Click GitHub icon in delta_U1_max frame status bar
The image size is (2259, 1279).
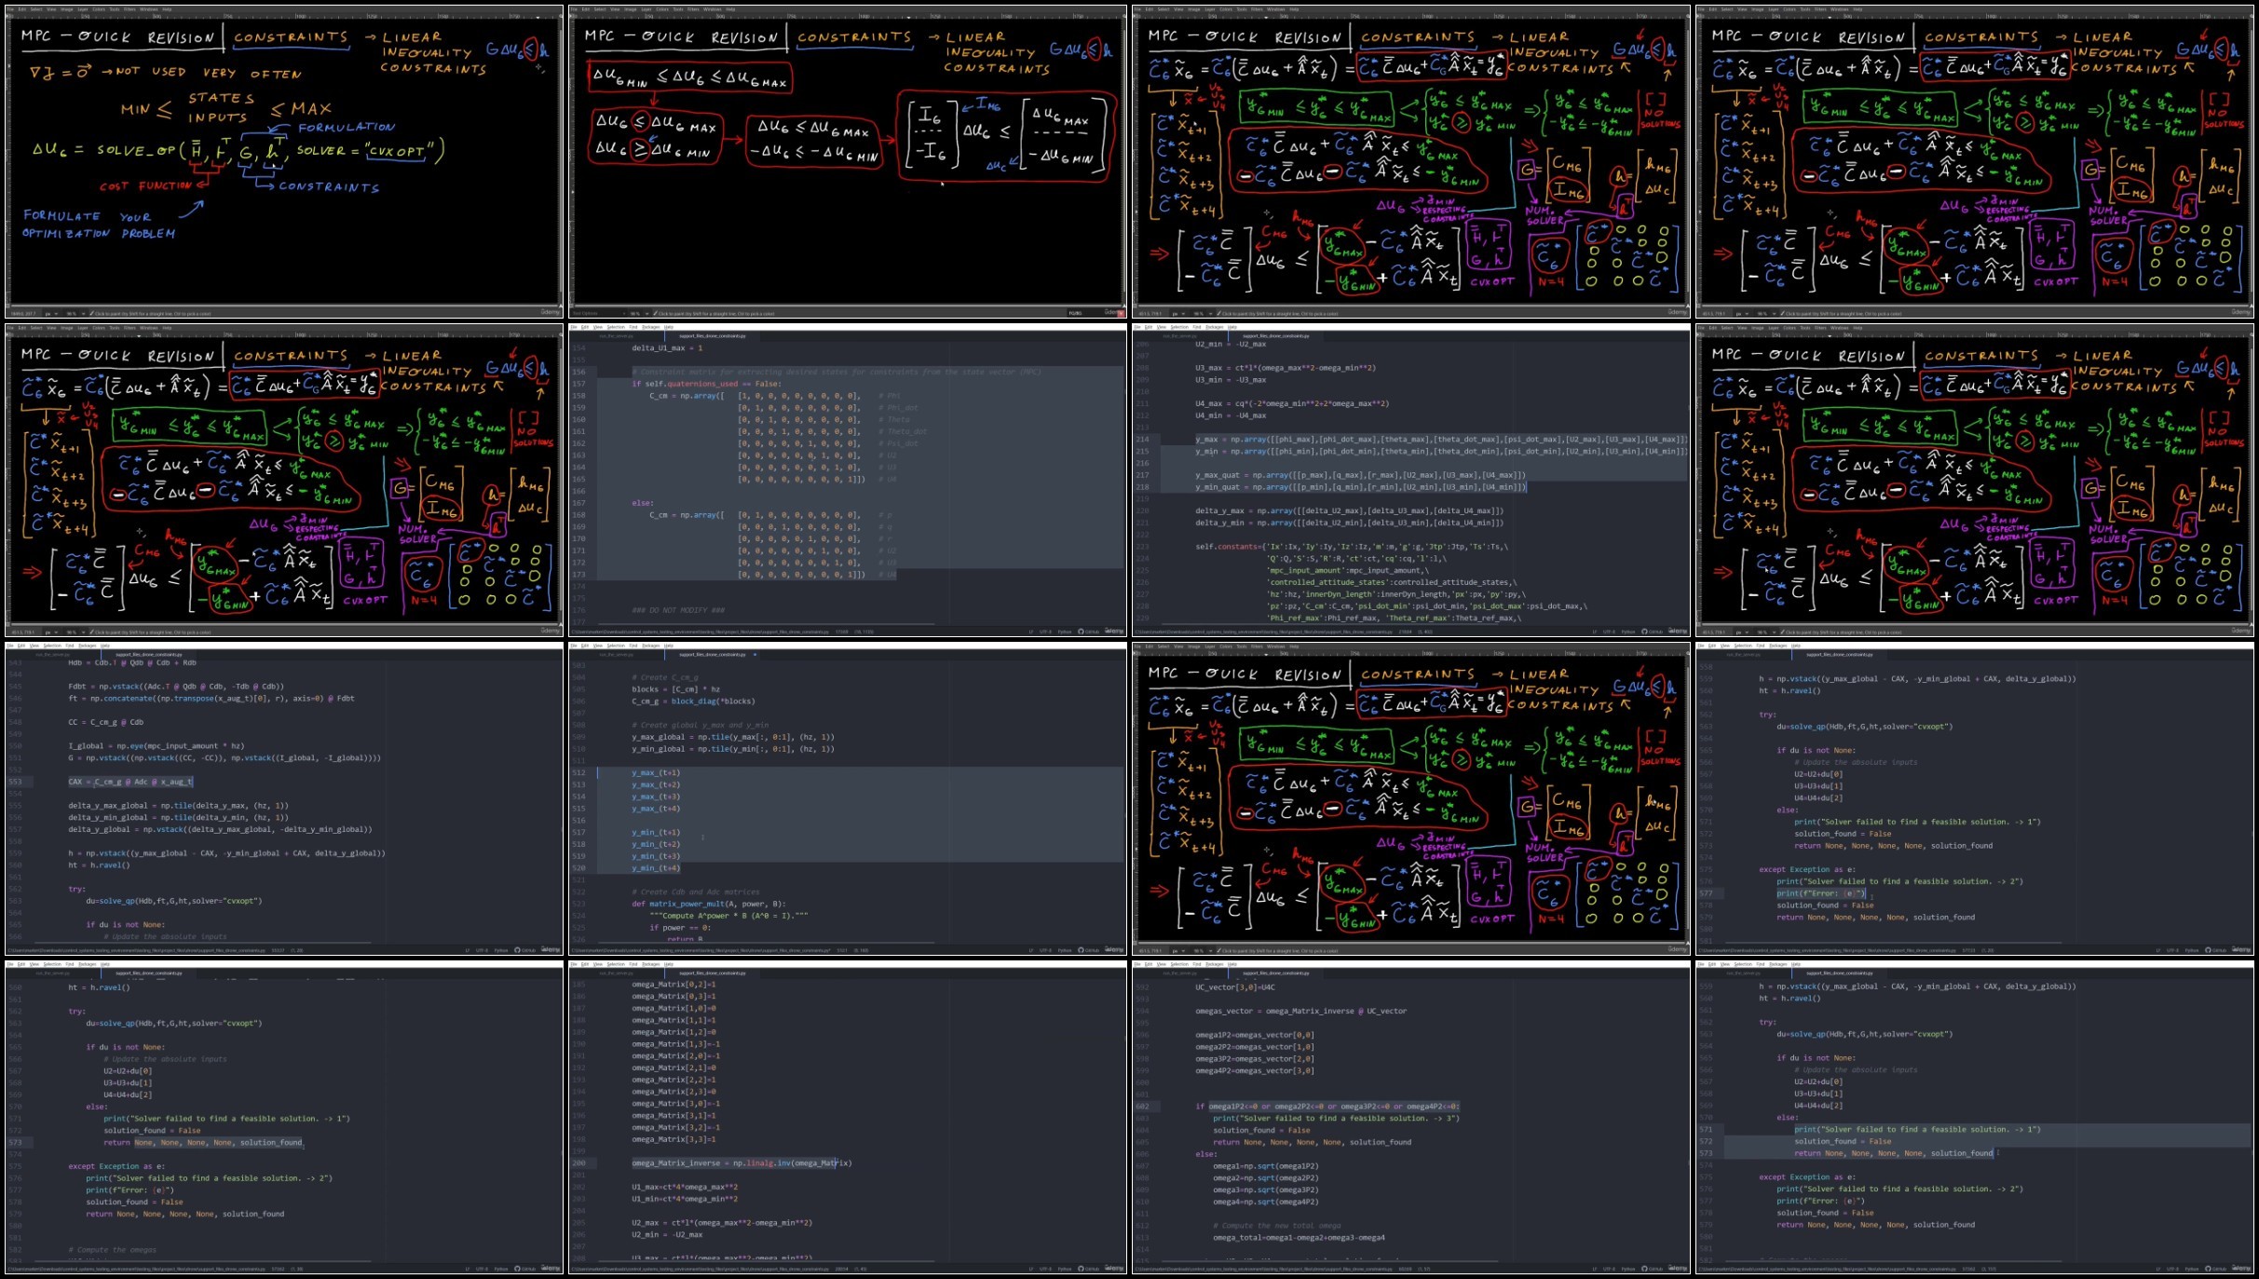tap(1081, 632)
